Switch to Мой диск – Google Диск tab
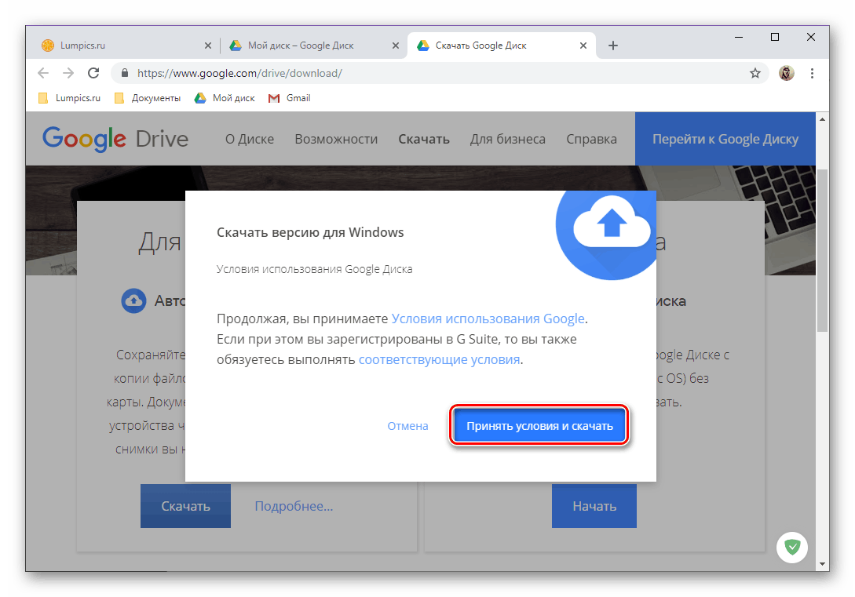Viewport: 855px width, 597px height. tap(313, 46)
